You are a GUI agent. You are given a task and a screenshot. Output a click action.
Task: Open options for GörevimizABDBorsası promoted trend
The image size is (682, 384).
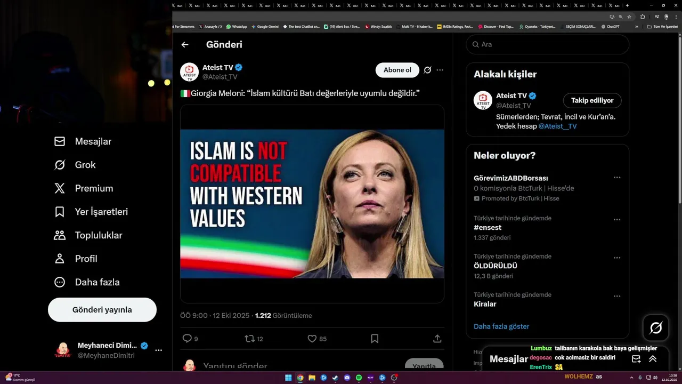(x=617, y=178)
